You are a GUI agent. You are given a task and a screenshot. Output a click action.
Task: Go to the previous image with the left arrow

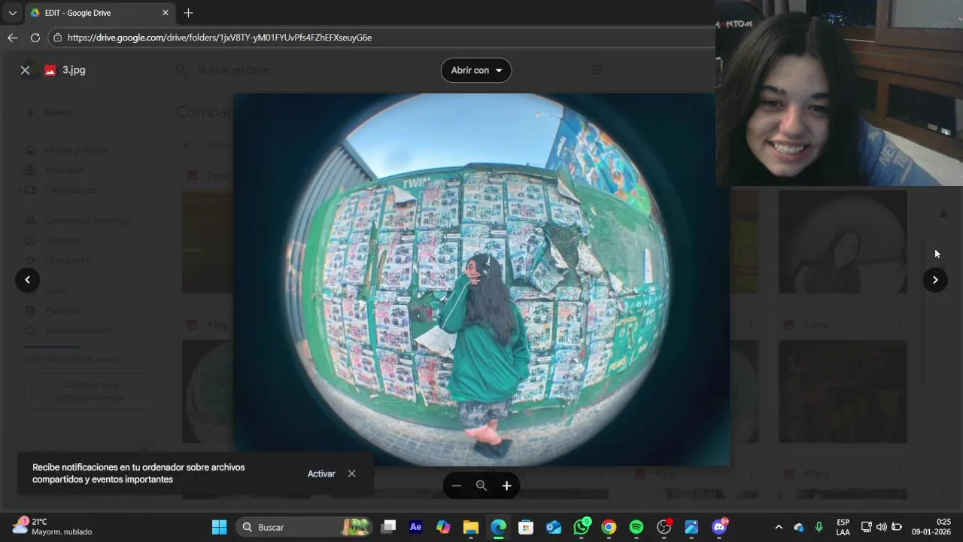[27, 280]
